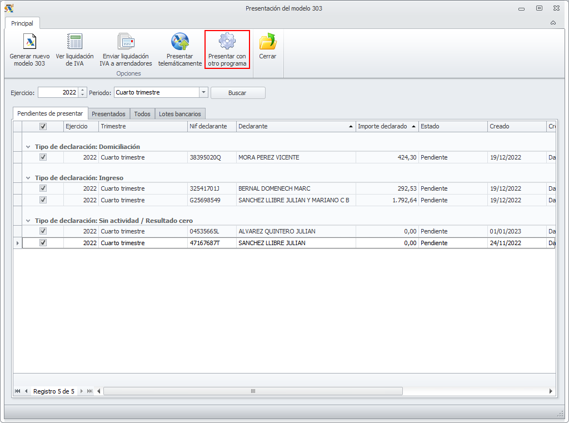Screen dimensions: 569x423
Task: Go to last record navigation arrow
Action: tap(90, 391)
